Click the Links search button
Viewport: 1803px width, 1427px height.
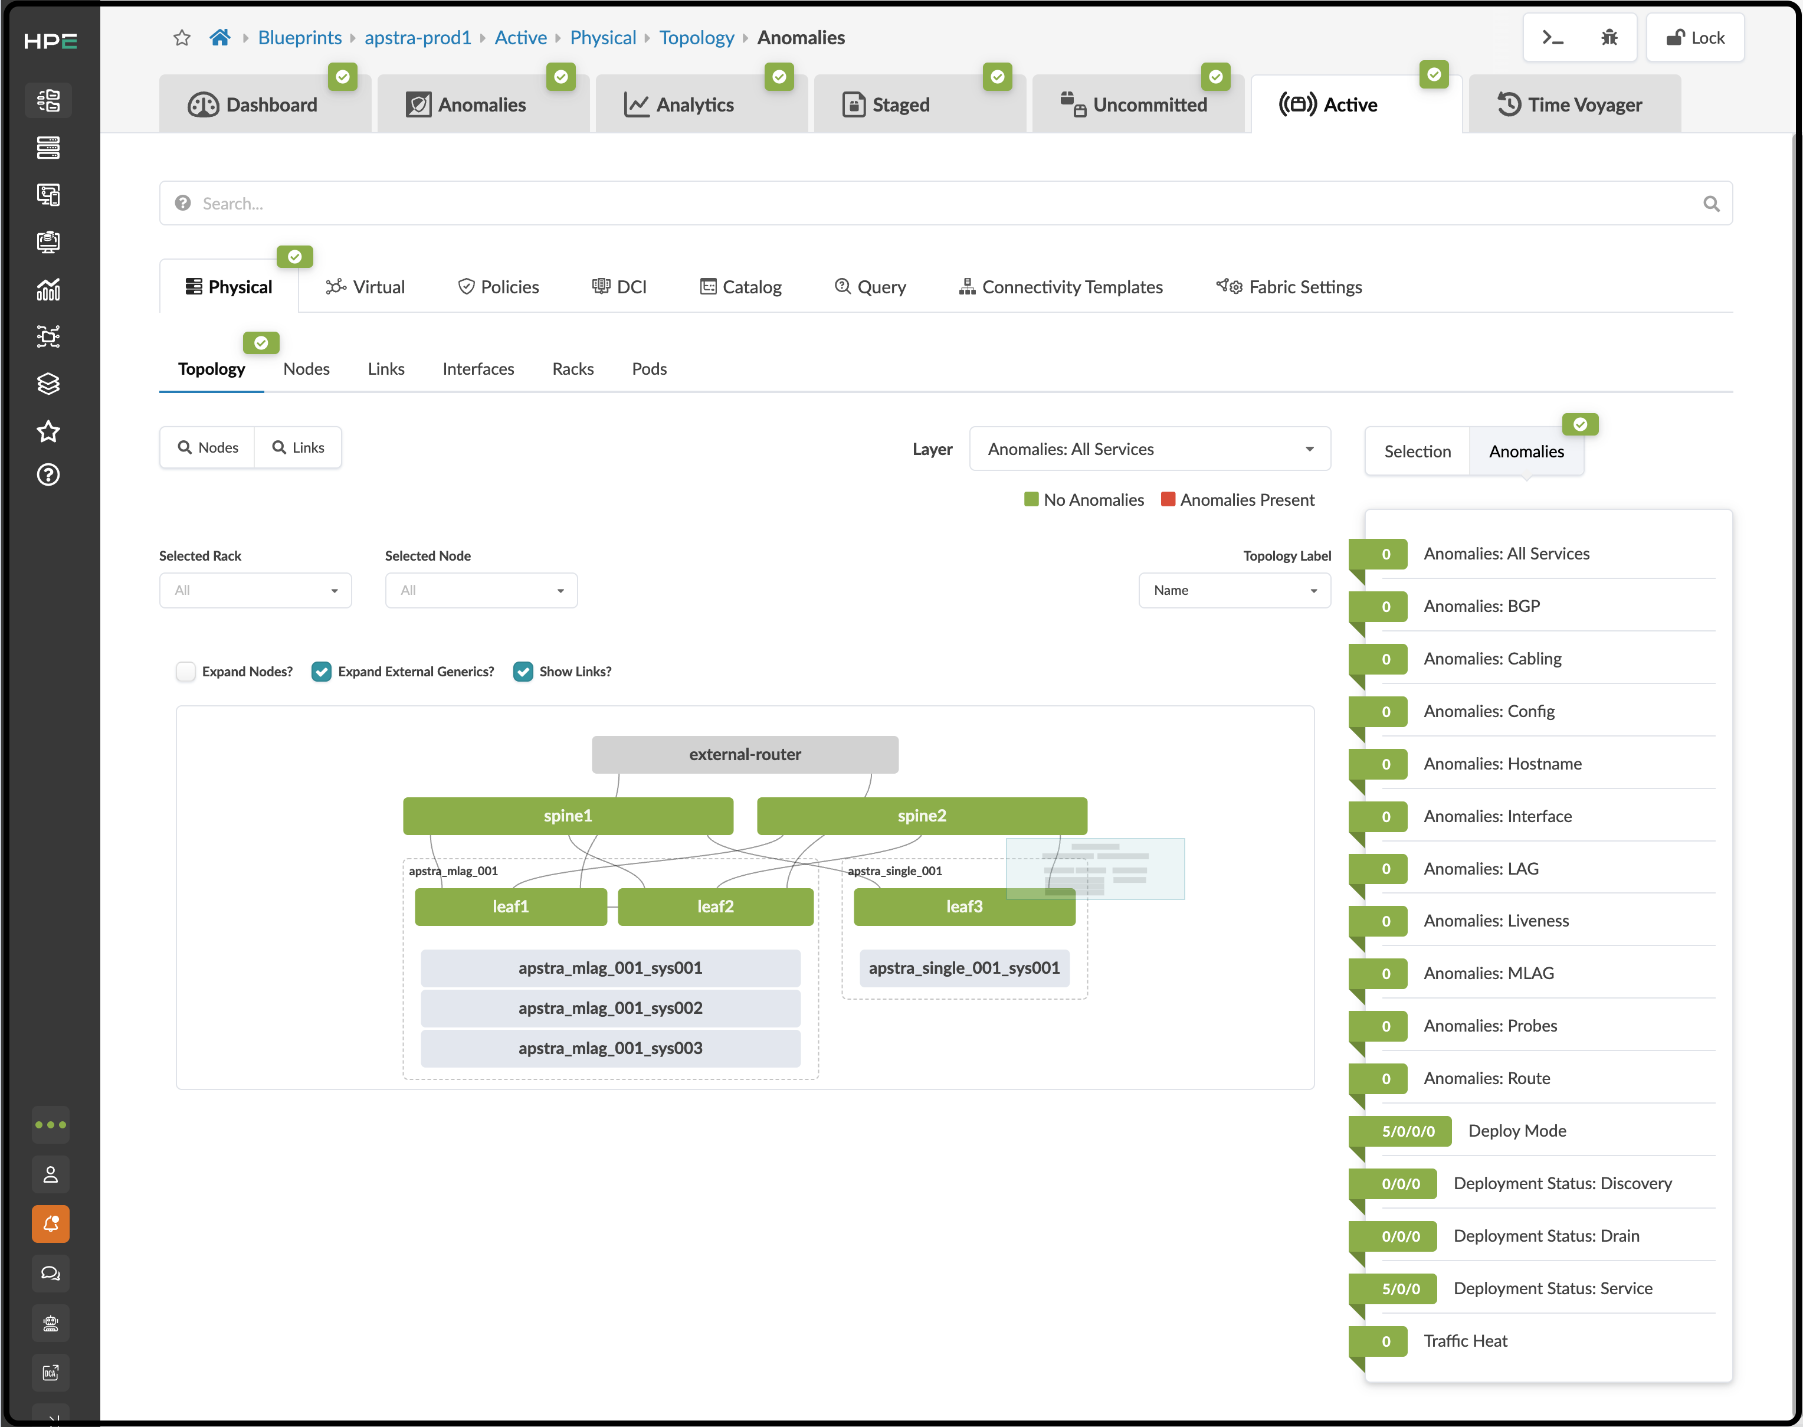(298, 448)
